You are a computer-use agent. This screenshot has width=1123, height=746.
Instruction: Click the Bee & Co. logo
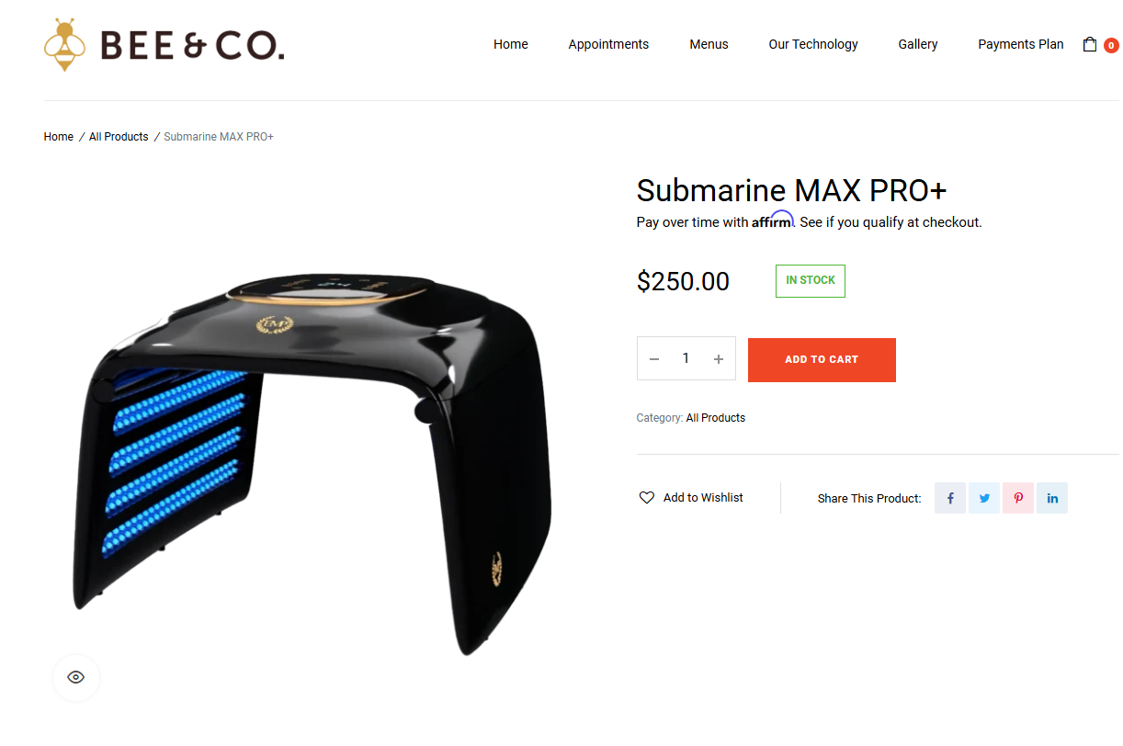pos(164,44)
